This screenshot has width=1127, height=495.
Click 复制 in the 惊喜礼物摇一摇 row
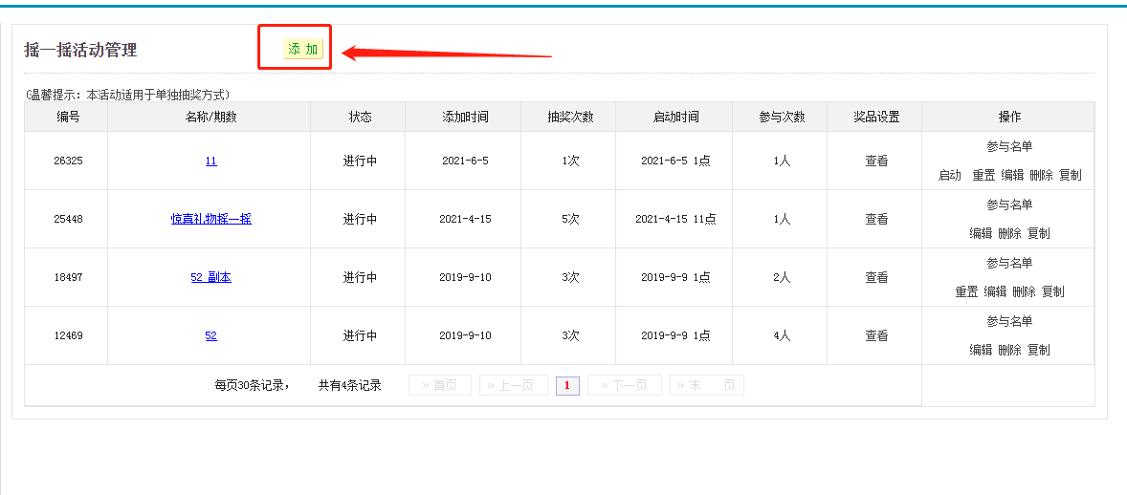coord(1038,234)
